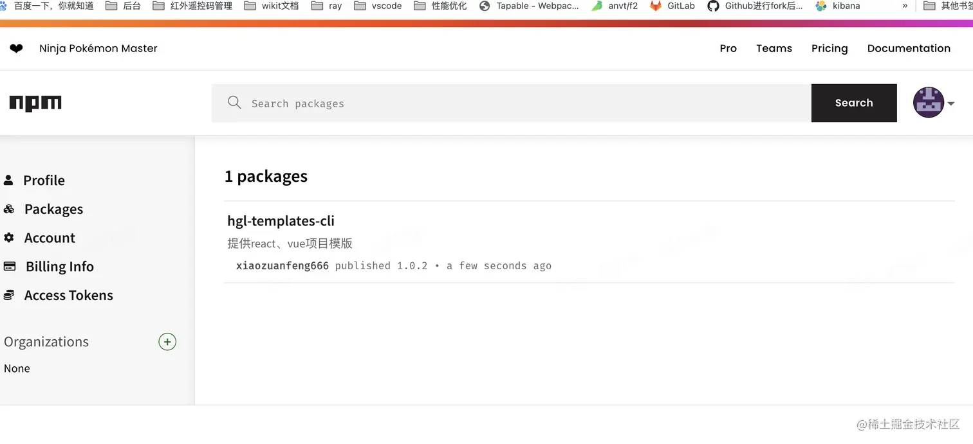
Task: Open the hgl-templates-cli package link
Action: tap(281, 221)
